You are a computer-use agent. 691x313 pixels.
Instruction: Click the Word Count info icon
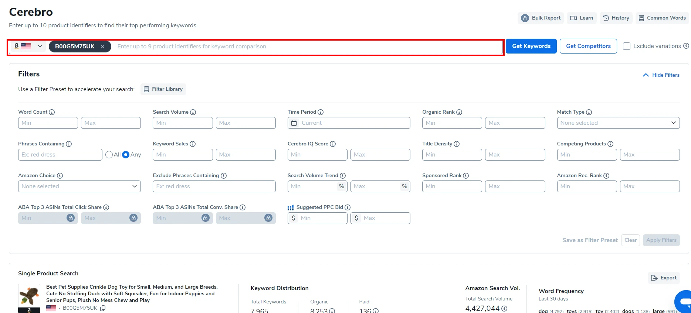tap(52, 112)
